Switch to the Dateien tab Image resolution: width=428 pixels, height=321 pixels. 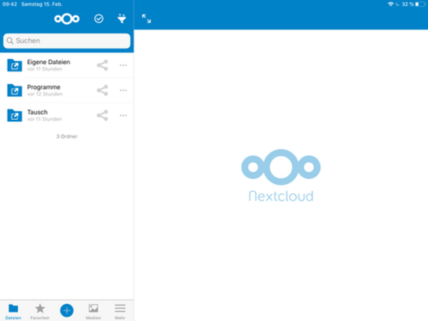tap(13, 312)
